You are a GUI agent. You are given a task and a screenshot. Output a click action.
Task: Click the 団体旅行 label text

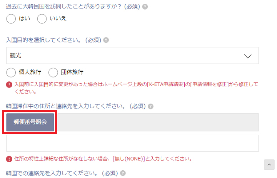pos(72,72)
